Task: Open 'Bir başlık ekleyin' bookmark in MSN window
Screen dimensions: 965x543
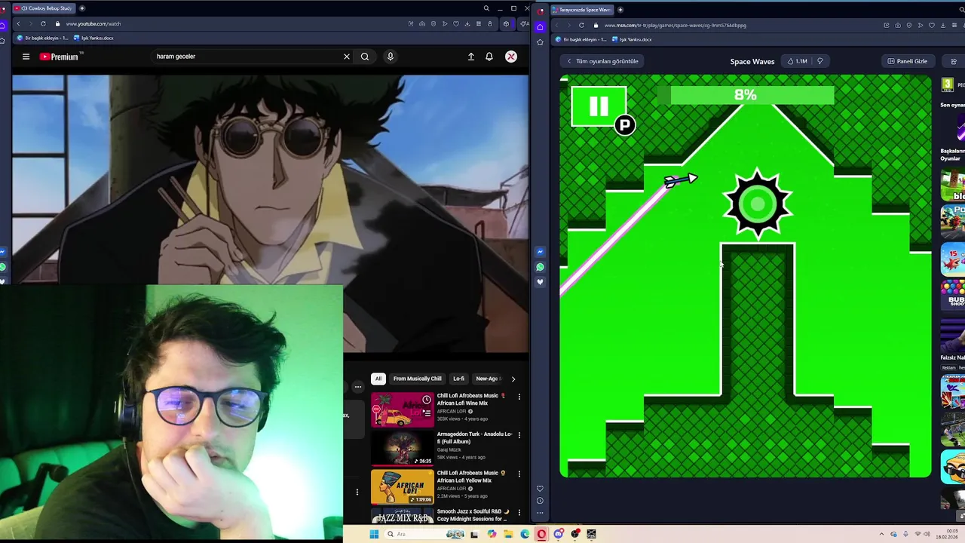Action: coord(581,39)
